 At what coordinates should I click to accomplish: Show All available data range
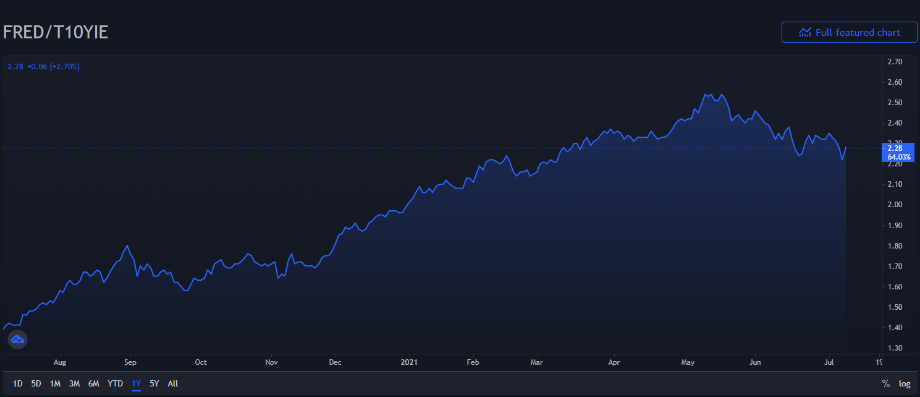click(173, 383)
